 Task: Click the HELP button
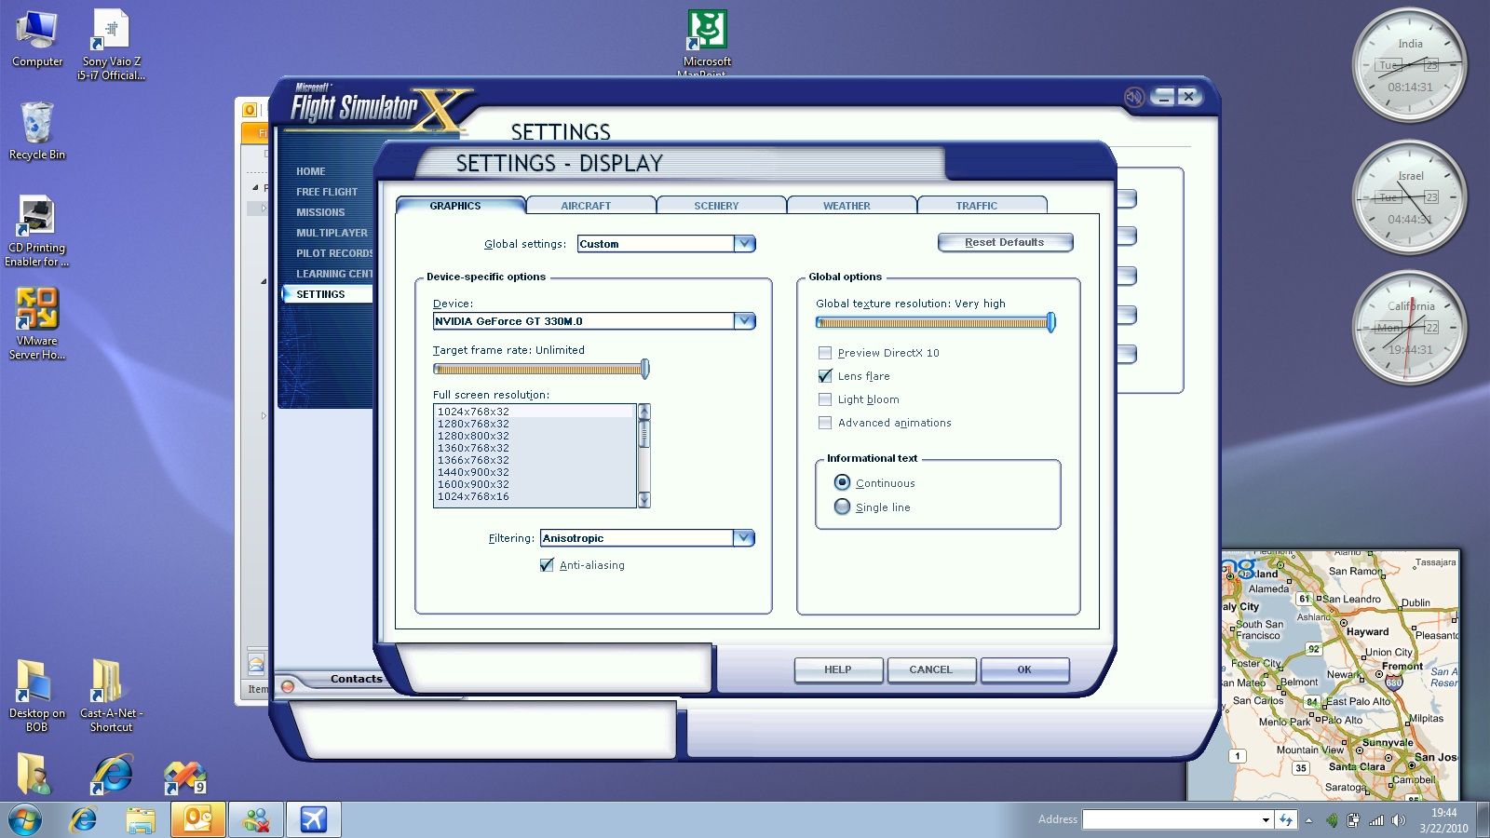838,669
